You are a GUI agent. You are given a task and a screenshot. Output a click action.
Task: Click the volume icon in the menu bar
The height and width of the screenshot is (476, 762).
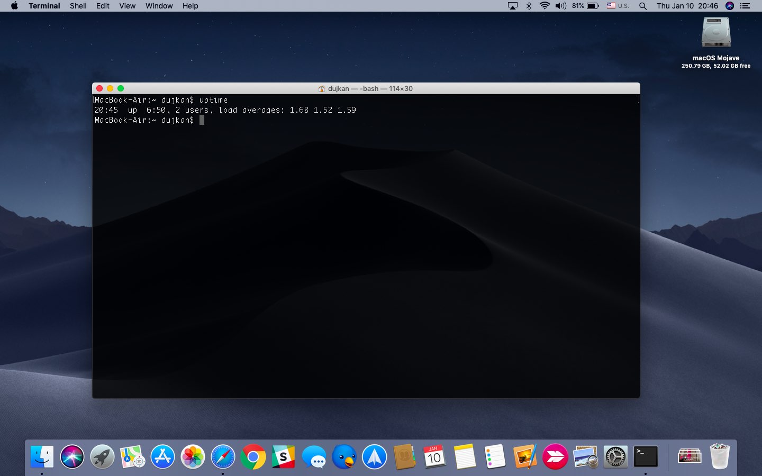coord(560,6)
